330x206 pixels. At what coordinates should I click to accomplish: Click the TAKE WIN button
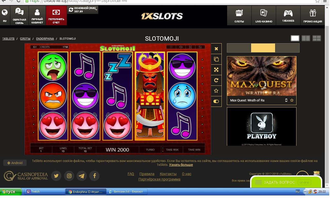194,150
